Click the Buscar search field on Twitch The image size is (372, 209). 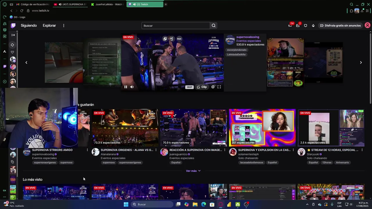pos(176,26)
